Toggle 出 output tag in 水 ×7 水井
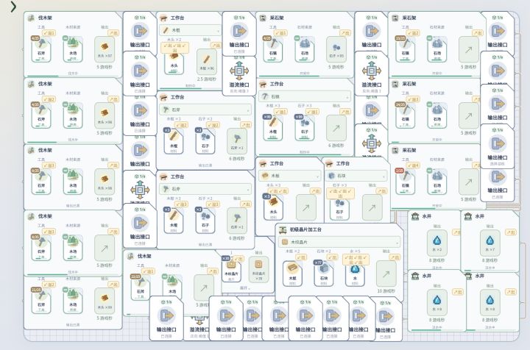This screenshot has width=530, height=350. tap(510, 232)
